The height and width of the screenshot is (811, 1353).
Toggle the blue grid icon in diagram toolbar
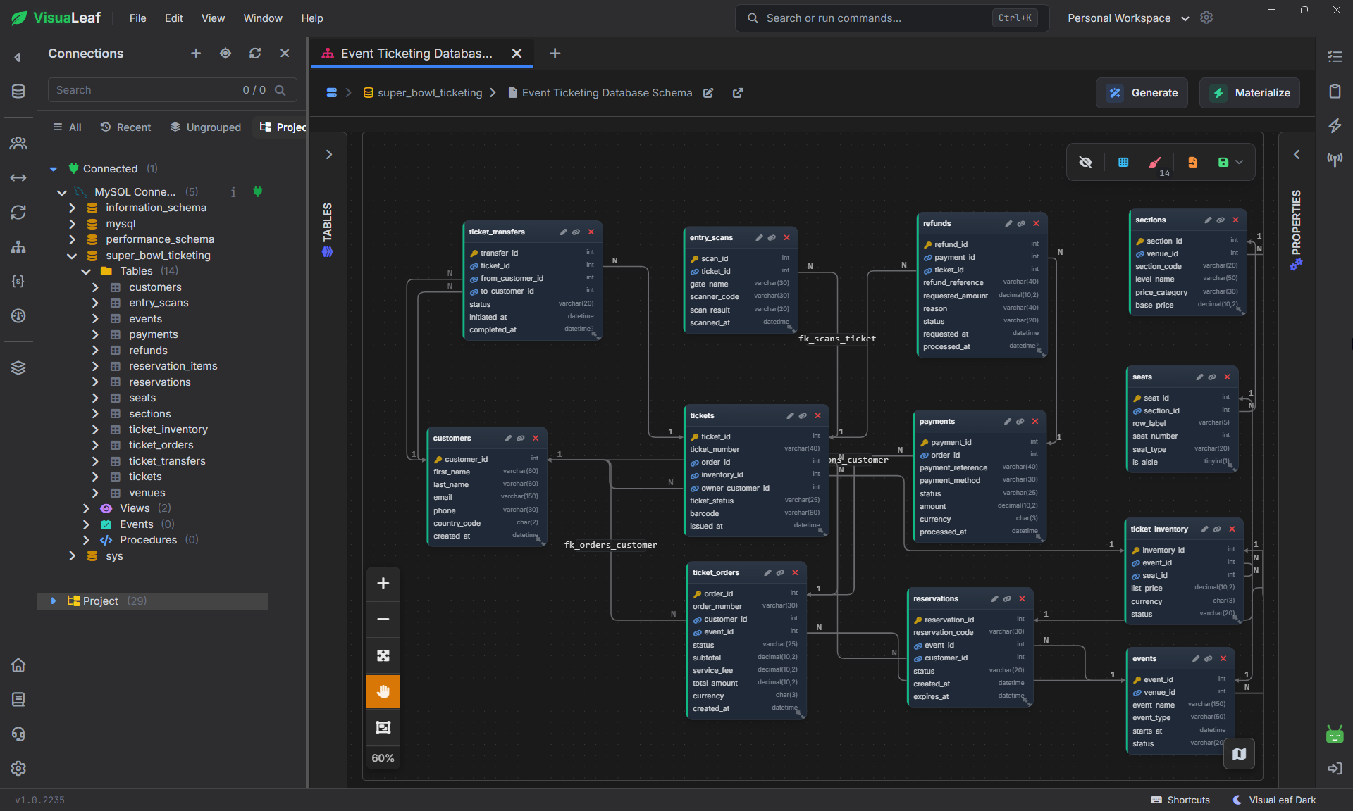pos(1123,163)
